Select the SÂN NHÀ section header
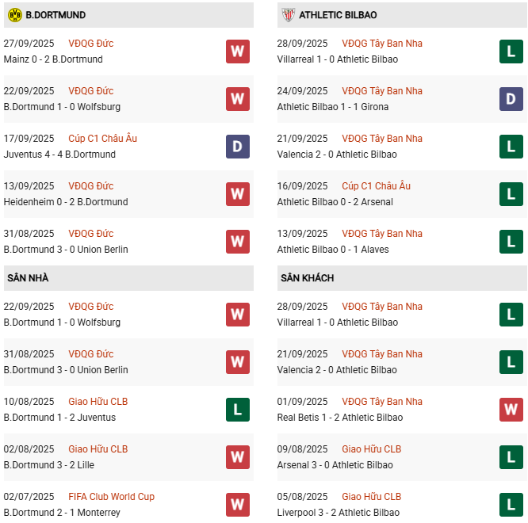Viewport: 528px width, 523px height. (x=28, y=278)
